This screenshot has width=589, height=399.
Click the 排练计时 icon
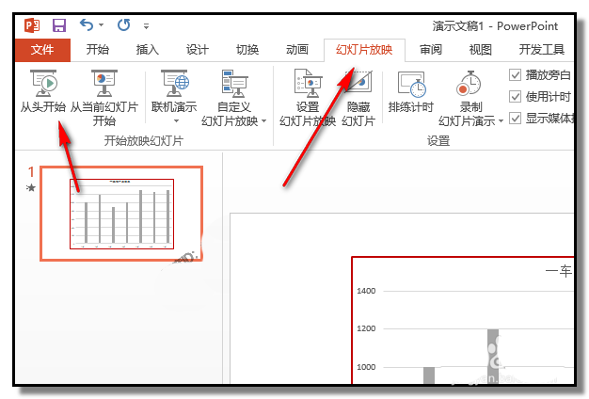pyautogui.click(x=411, y=85)
